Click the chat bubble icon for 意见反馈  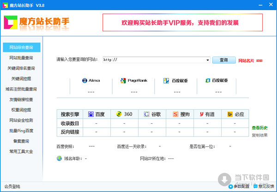pos(255,186)
